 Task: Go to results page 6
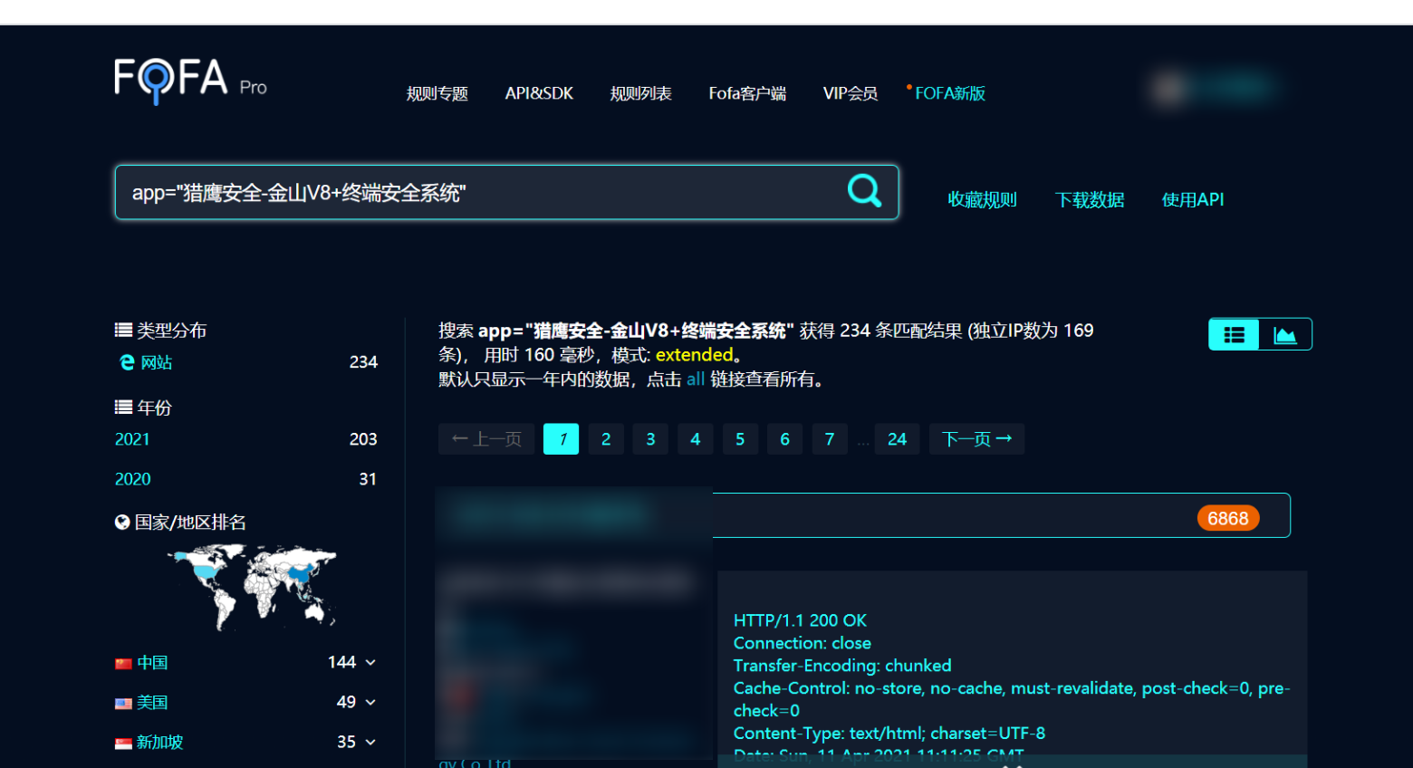784,439
